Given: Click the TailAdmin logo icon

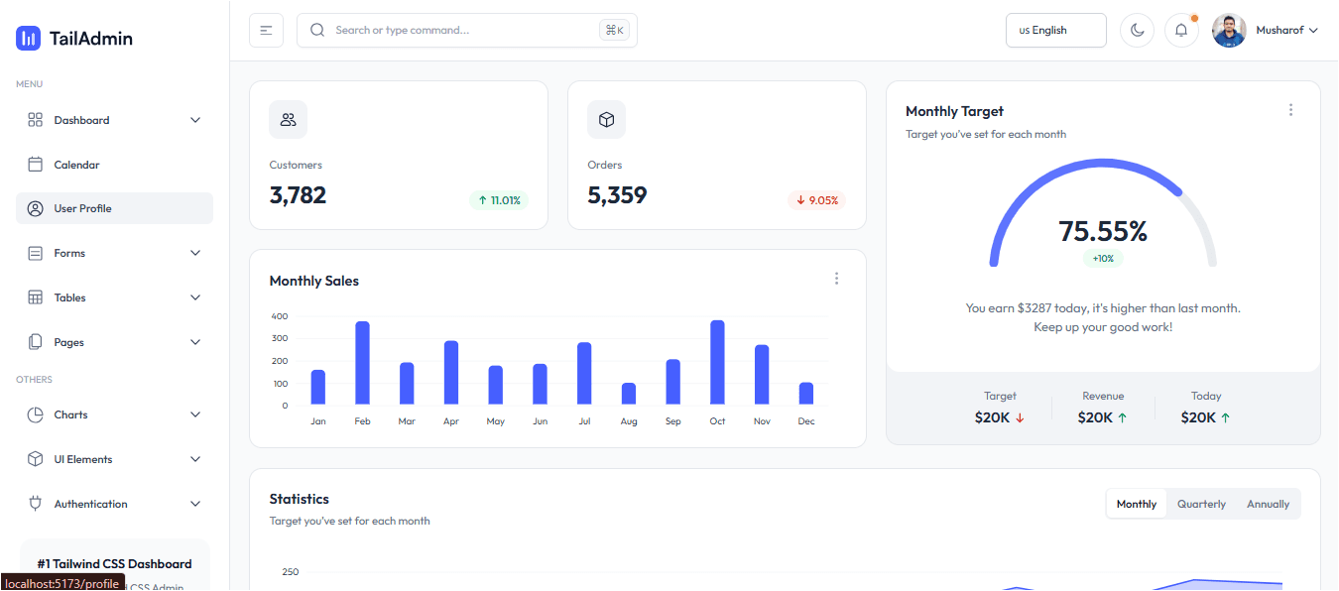Looking at the screenshot, I should [x=28, y=39].
